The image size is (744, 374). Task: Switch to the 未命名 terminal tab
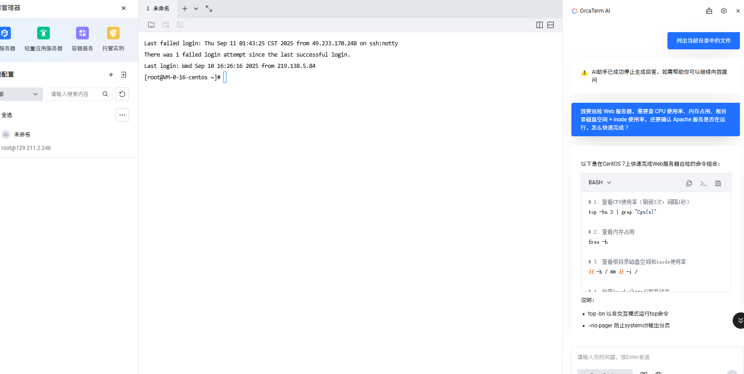(x=158, y=9)
